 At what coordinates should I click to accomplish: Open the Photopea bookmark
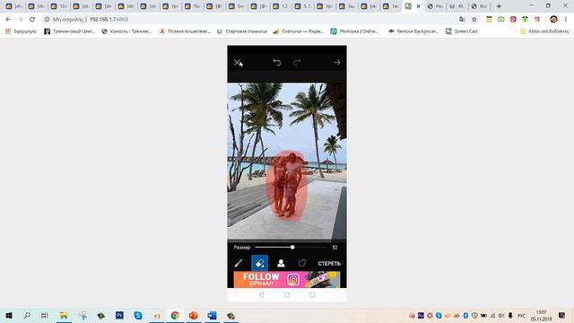(354, 31)
